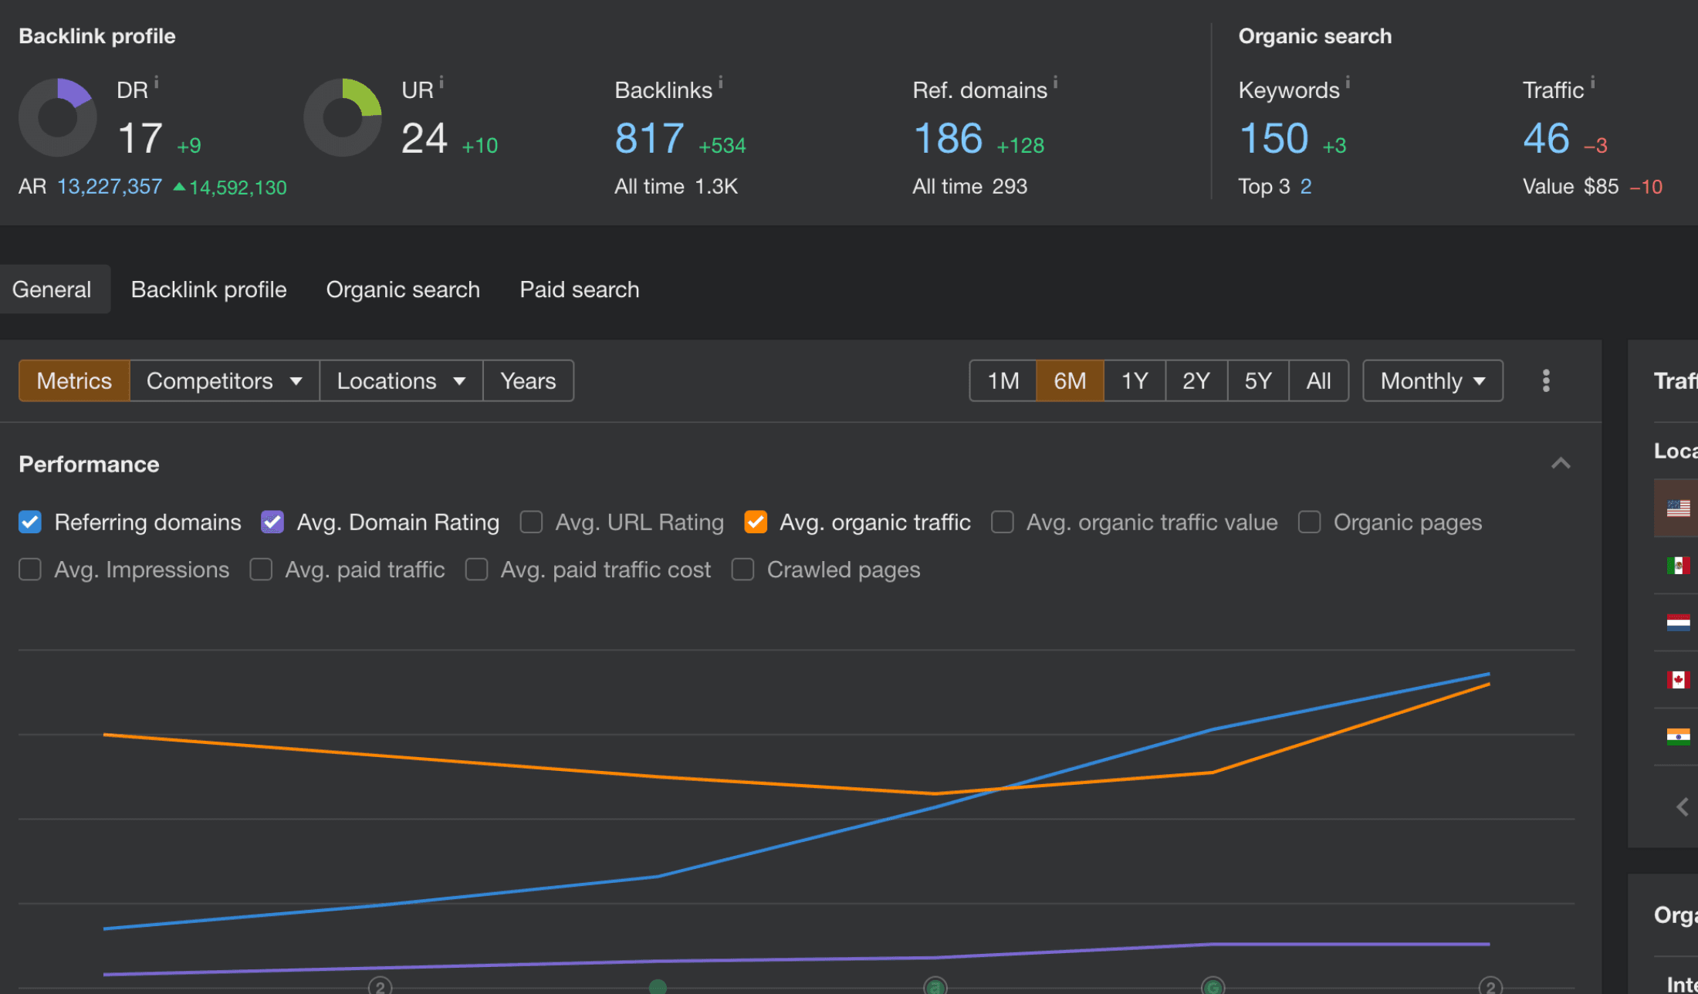Viewport: 1698px width, 994px height.
Task: Switch to the Backlink profile tab
Action: pos(208,289)
